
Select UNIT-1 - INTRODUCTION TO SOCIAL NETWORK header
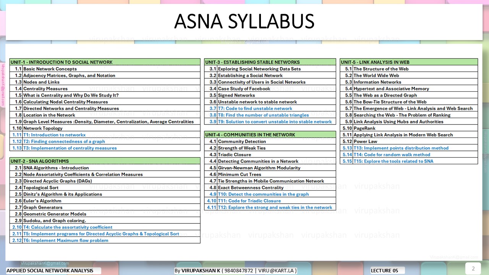tap(105, 62)
